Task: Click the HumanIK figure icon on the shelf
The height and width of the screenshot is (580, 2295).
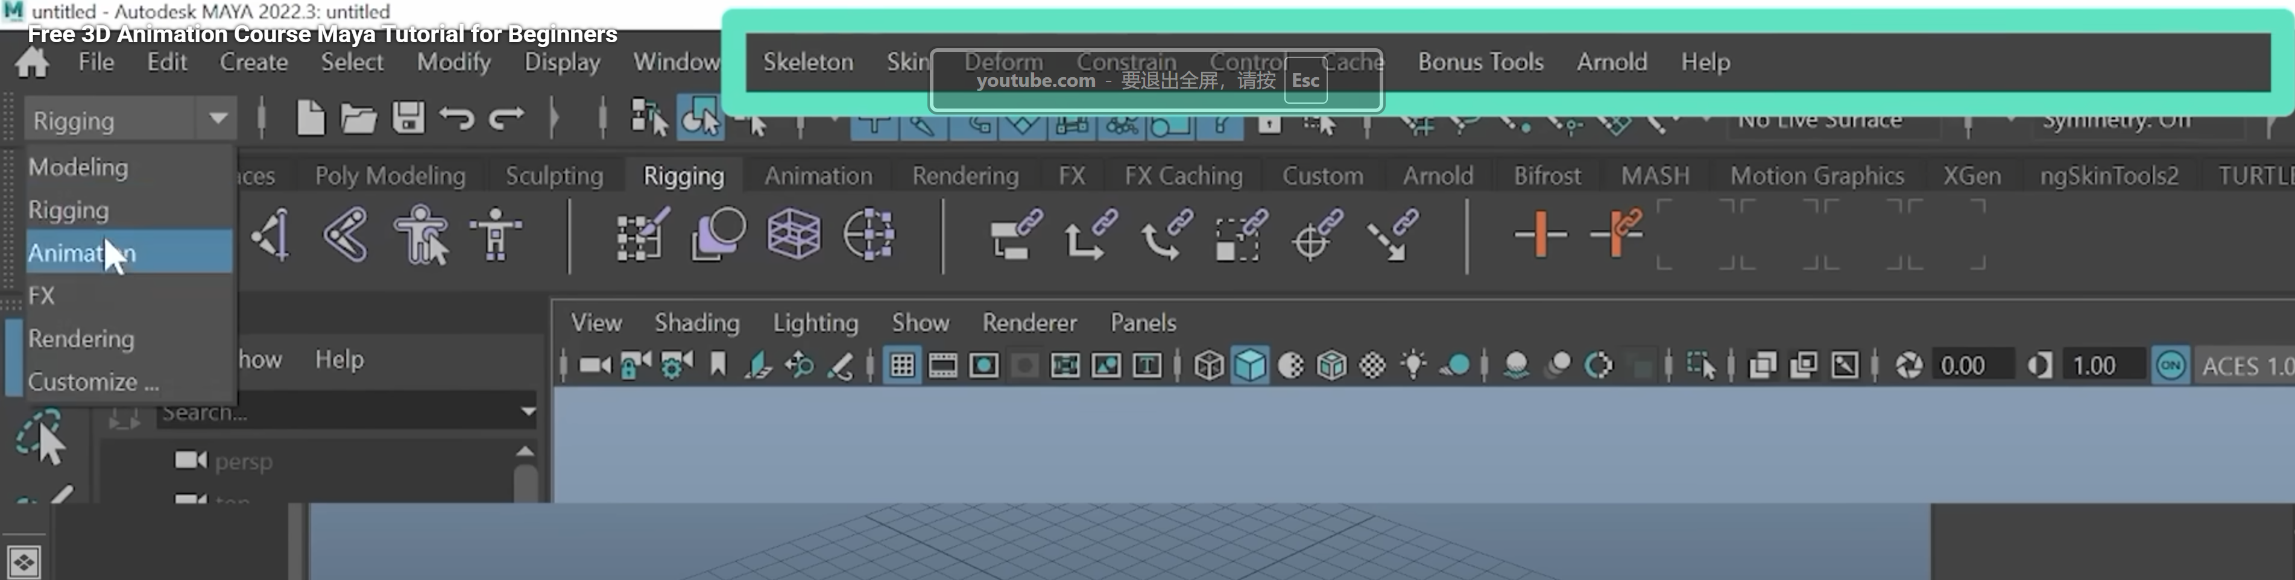Action: pos(495,235)
